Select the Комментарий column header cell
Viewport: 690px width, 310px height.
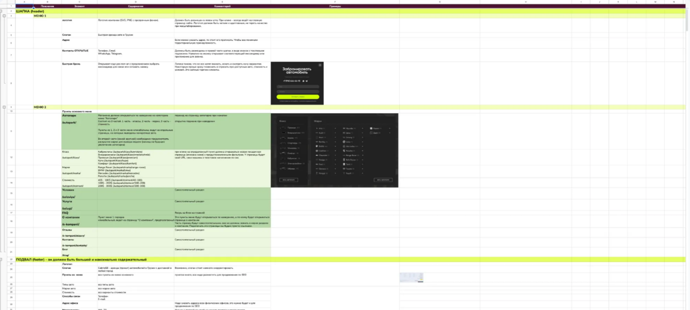coord(222,6)
